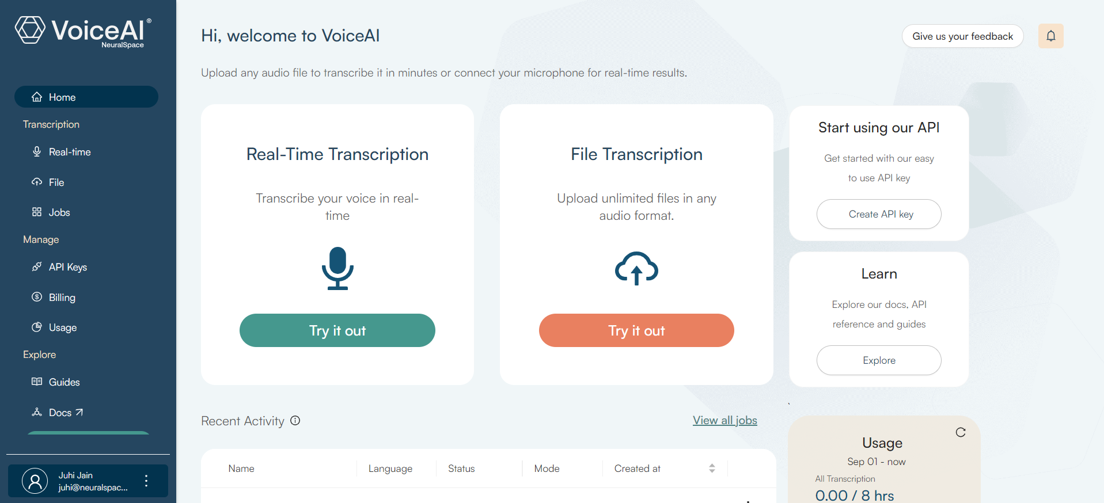1104x503 pixels.
Task: Click Give us your feedback
Action: [x=962, y=36]
